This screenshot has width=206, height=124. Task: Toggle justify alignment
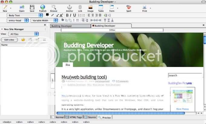click(x=100, y=15)
